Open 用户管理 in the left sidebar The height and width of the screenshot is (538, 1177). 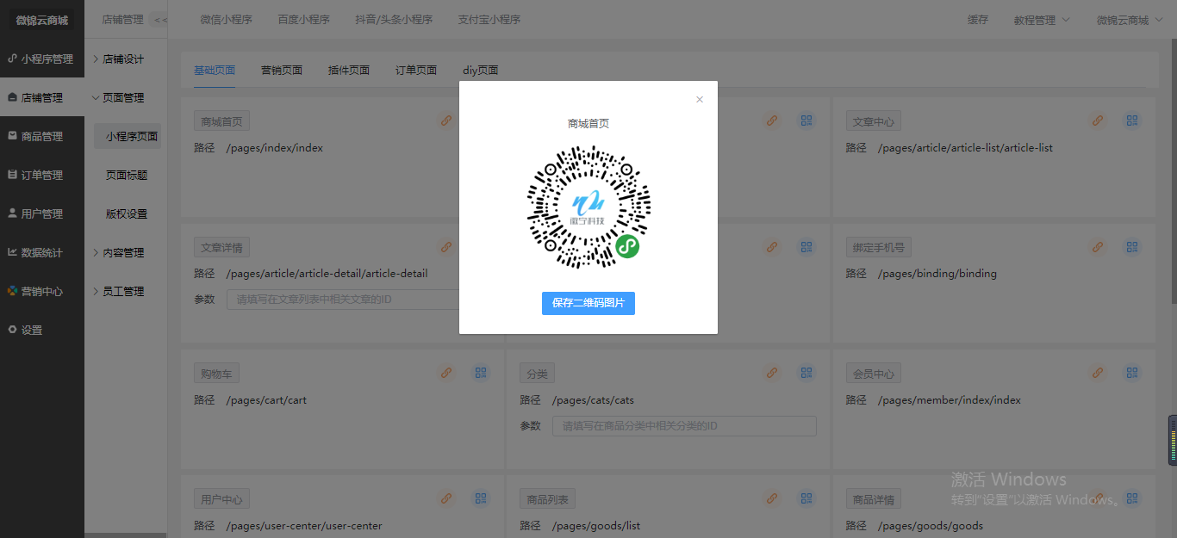tap(42, 213)
